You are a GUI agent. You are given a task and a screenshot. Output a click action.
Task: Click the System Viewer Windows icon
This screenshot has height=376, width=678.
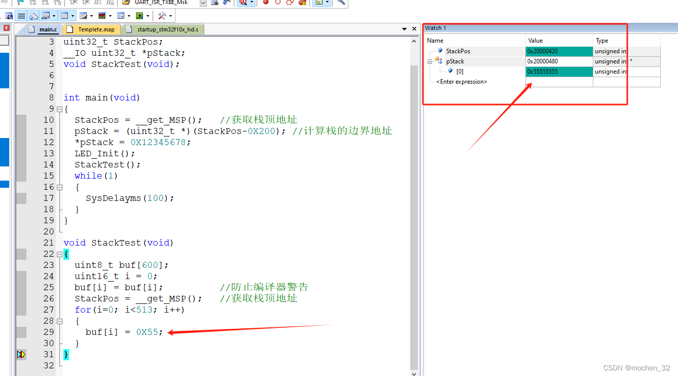point(139,16)
